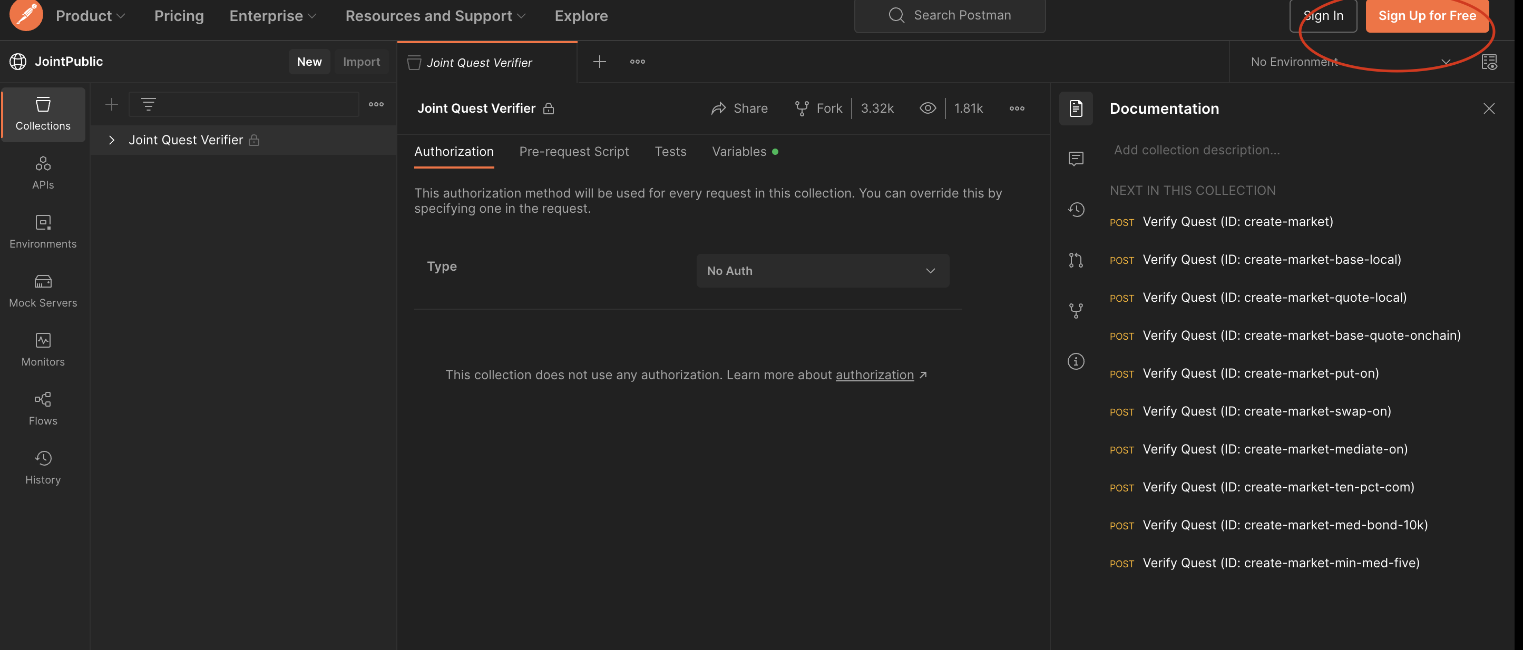This screenshot has width=1523, height=650.
Task: Open the Monitors sidebar section
Action: (43, 350)
